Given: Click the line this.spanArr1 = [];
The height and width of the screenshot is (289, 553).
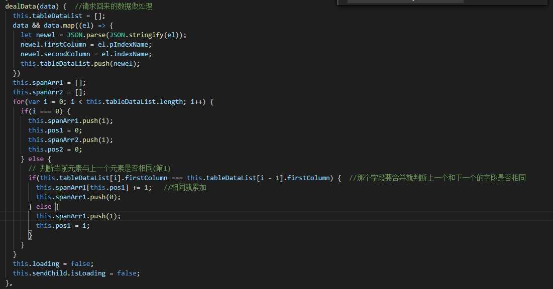Looking at the screenshot, I should [x=49, y=82].
